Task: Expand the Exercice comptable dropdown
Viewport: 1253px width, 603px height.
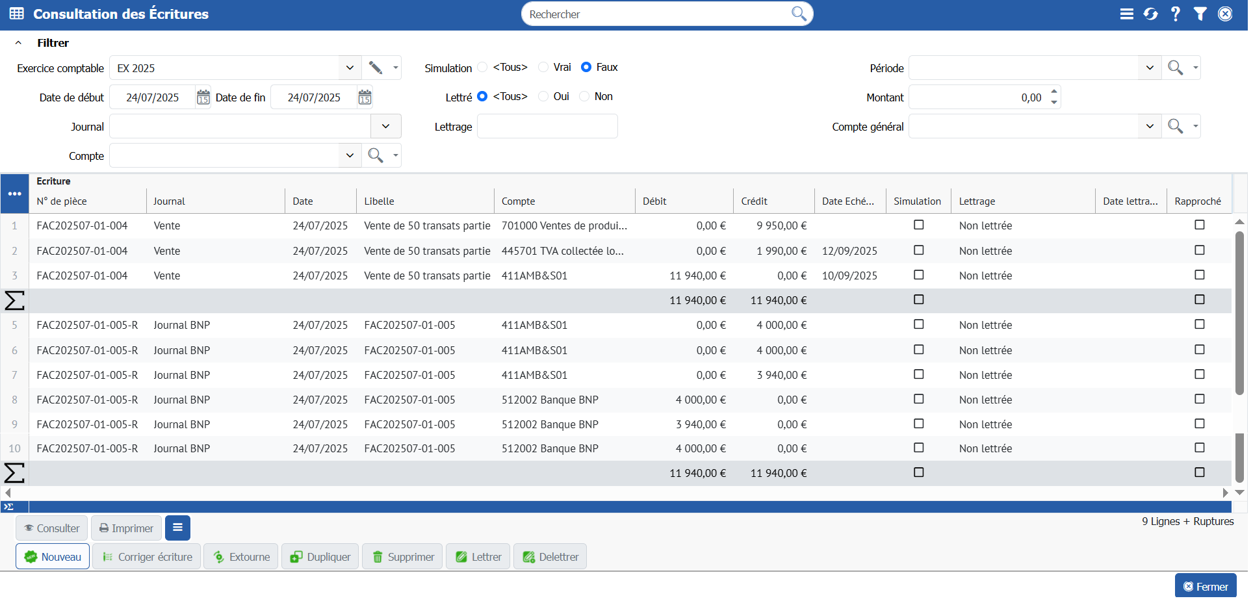Action: pos(350,68)
